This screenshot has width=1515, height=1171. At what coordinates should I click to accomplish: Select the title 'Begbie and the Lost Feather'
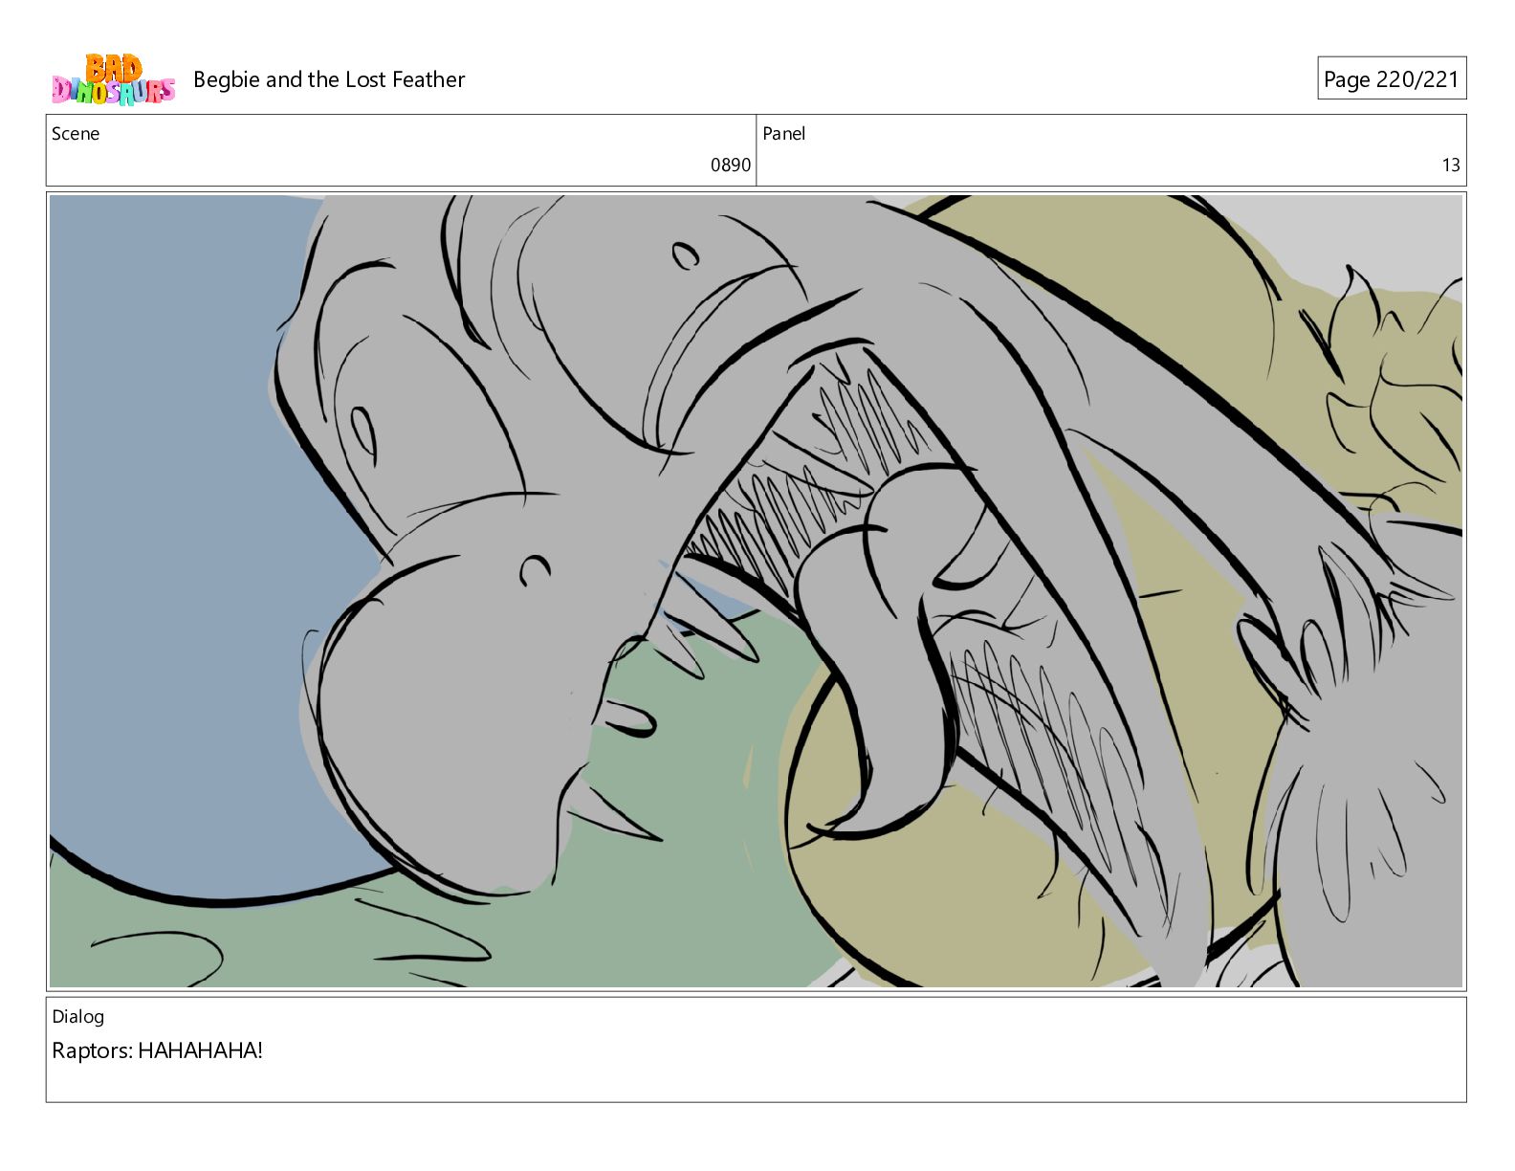point(329,79)
